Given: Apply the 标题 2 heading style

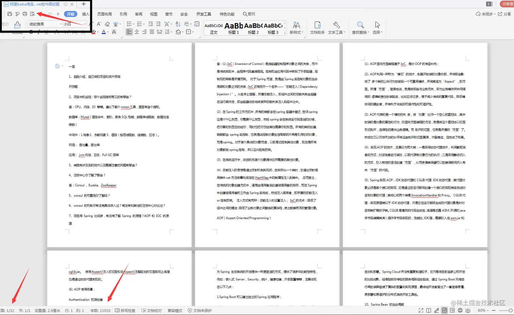Looking at the screenshot, I should pos(253,28).
